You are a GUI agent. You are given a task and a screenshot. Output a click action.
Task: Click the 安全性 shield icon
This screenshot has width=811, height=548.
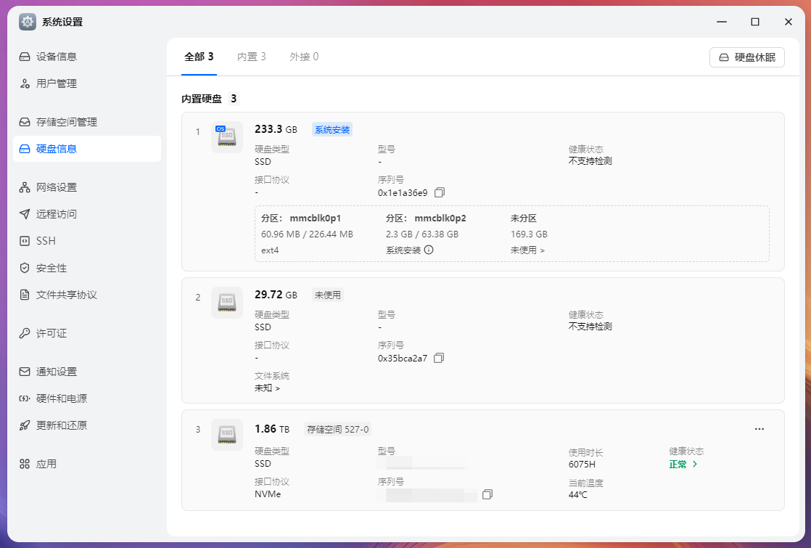[25, 268]
